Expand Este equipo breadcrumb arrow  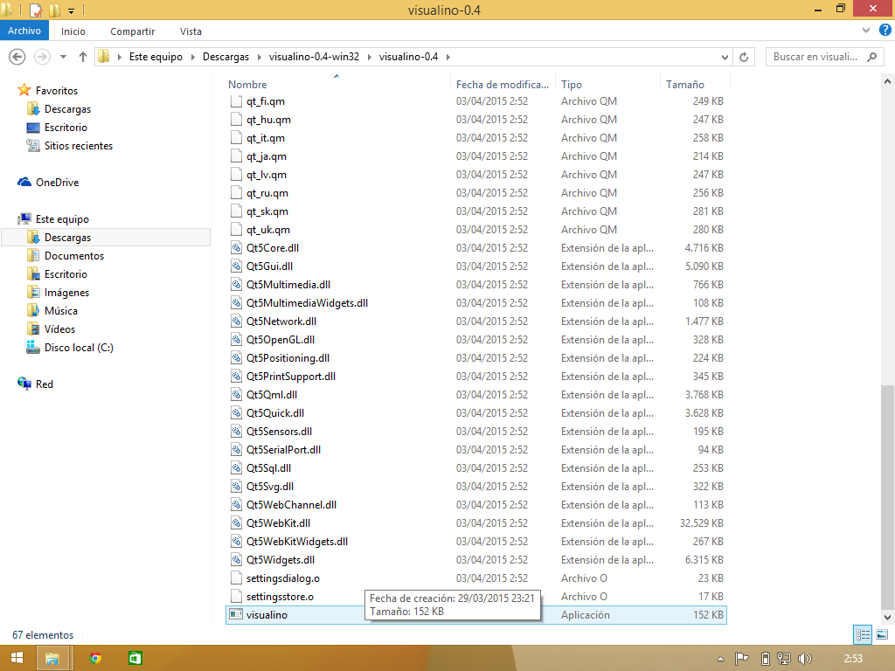coord(192,57)
